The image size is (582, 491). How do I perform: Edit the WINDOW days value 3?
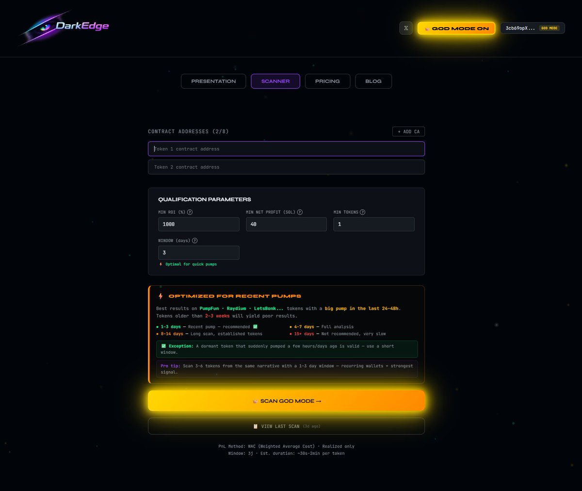click(199, 253)
